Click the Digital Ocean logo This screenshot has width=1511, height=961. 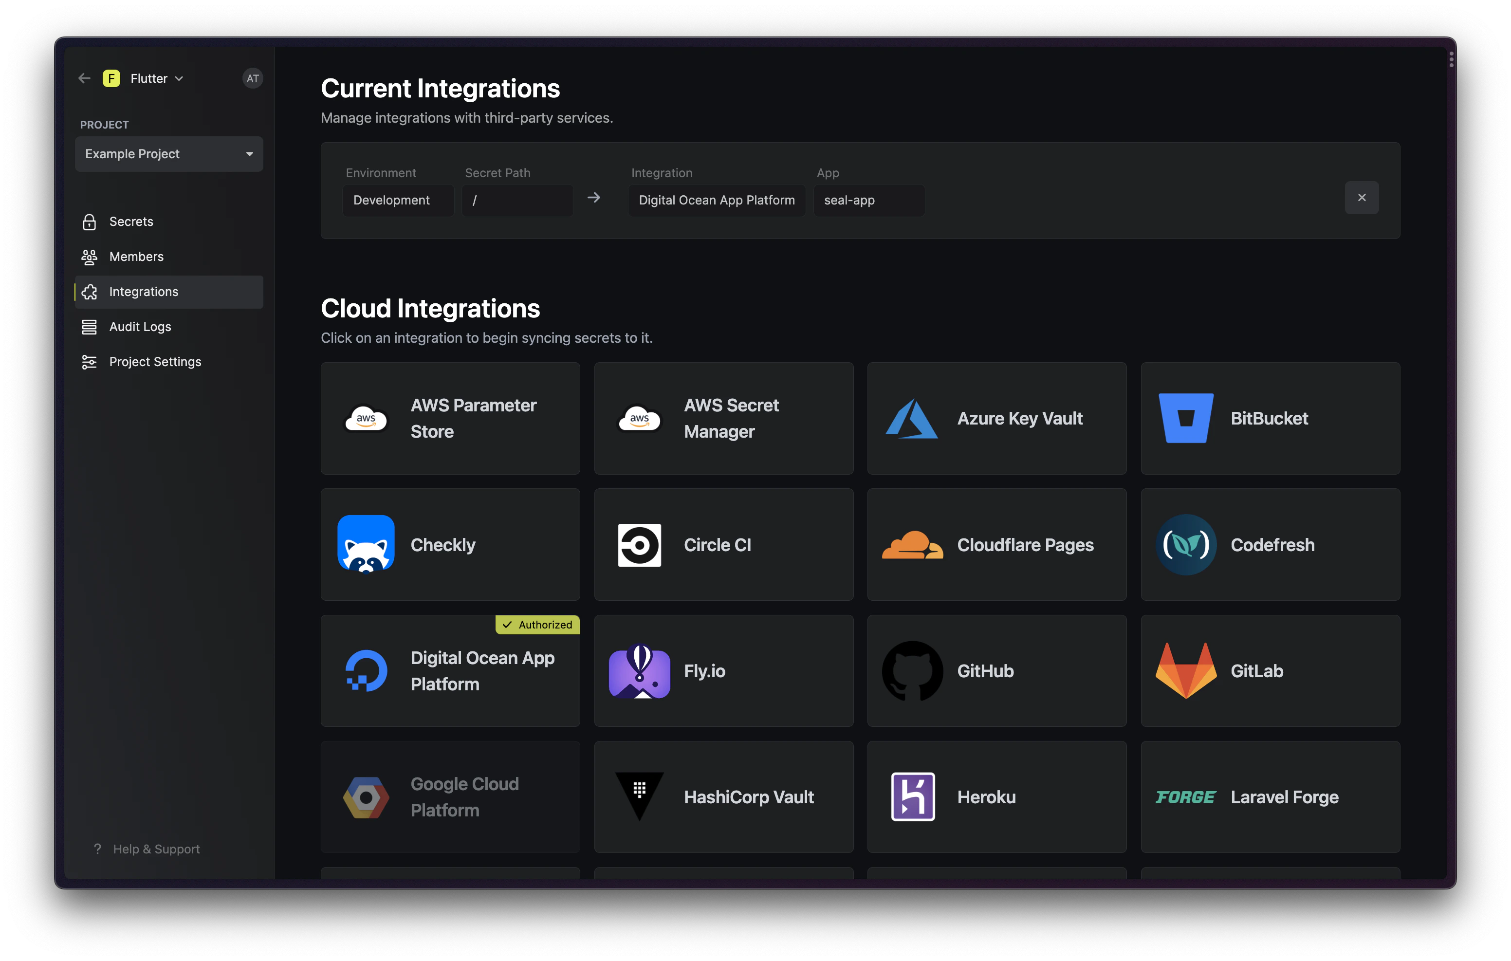[366, 671]
